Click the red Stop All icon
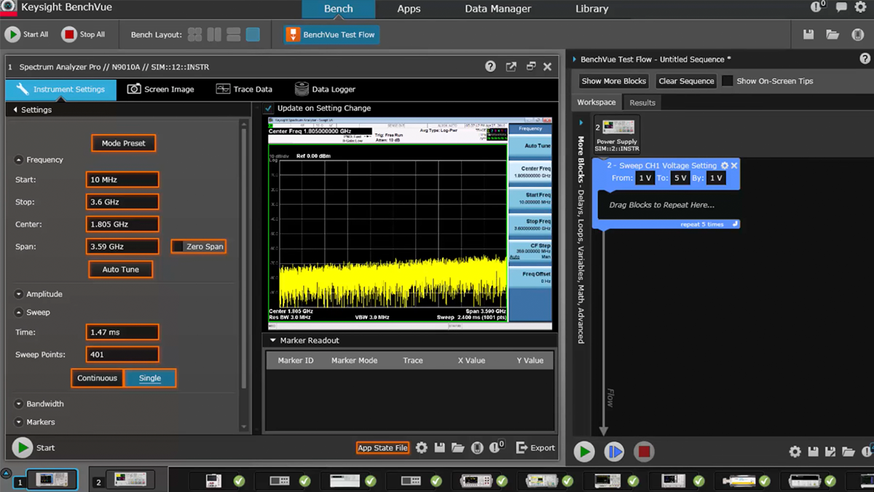Viewport: 874px width, 492px height. [69, 34]
